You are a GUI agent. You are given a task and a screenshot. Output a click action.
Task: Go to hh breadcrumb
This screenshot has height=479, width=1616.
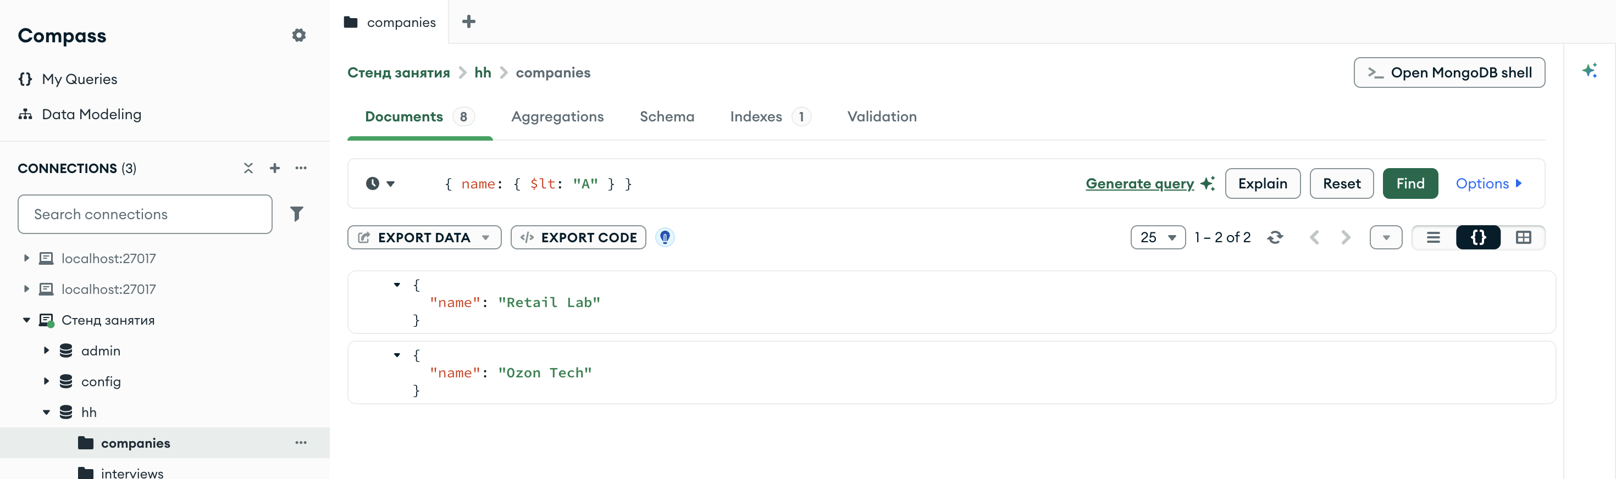point(483,73)
